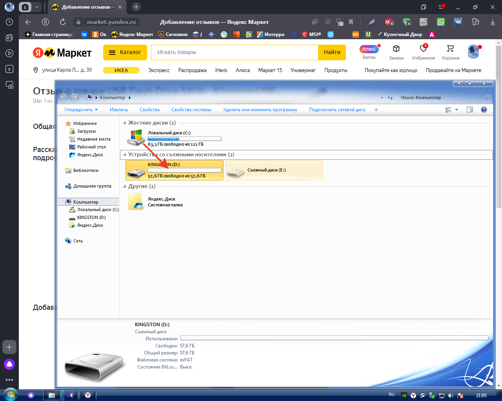
Task: Collapse the Другие group
Action: (x=125, y=186)
